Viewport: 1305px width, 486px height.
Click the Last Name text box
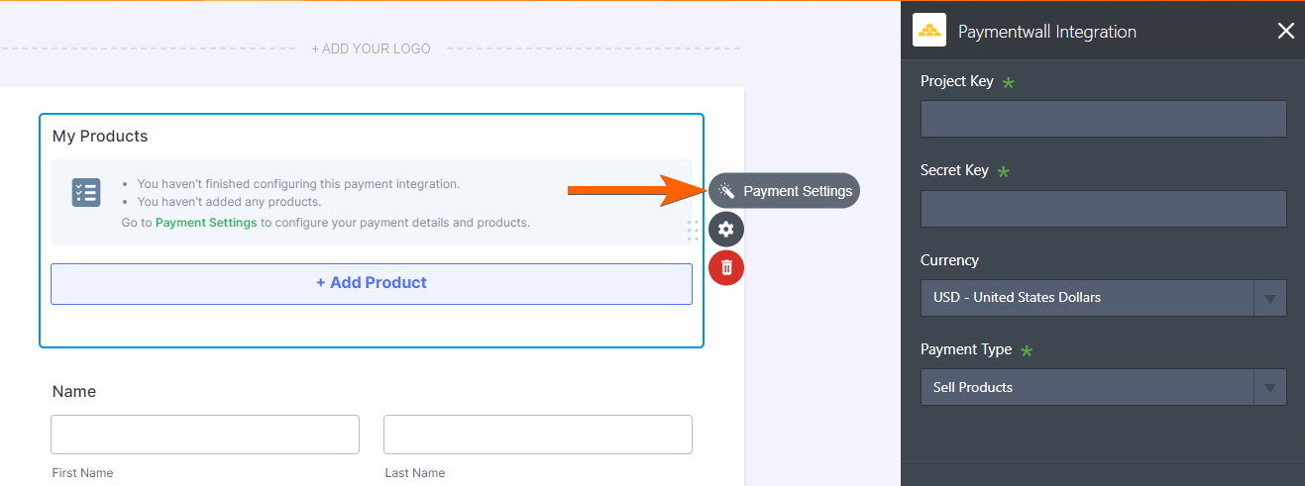pyautogui.click(x=537, y=435)
